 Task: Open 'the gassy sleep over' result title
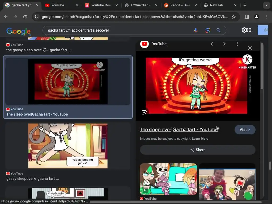[39, 50]
